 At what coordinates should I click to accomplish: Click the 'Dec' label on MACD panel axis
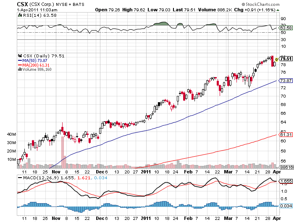coord(100,218)
